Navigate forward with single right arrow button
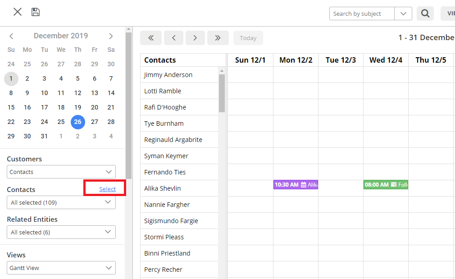This screenshot has width=455, height=279. tap(195, 38)
